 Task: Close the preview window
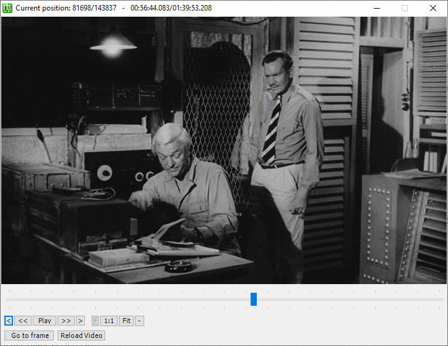pyautogui.click(x=433, y=8)
